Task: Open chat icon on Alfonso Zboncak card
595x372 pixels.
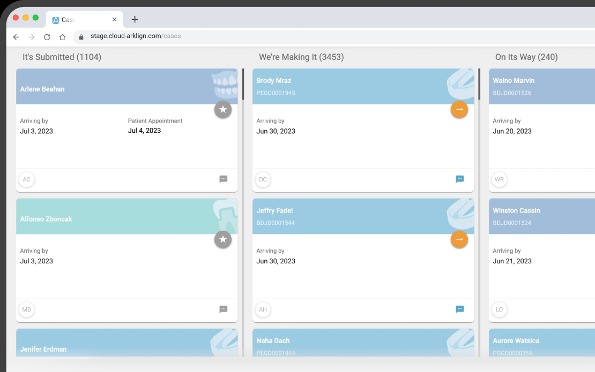Action: (224, 309)
